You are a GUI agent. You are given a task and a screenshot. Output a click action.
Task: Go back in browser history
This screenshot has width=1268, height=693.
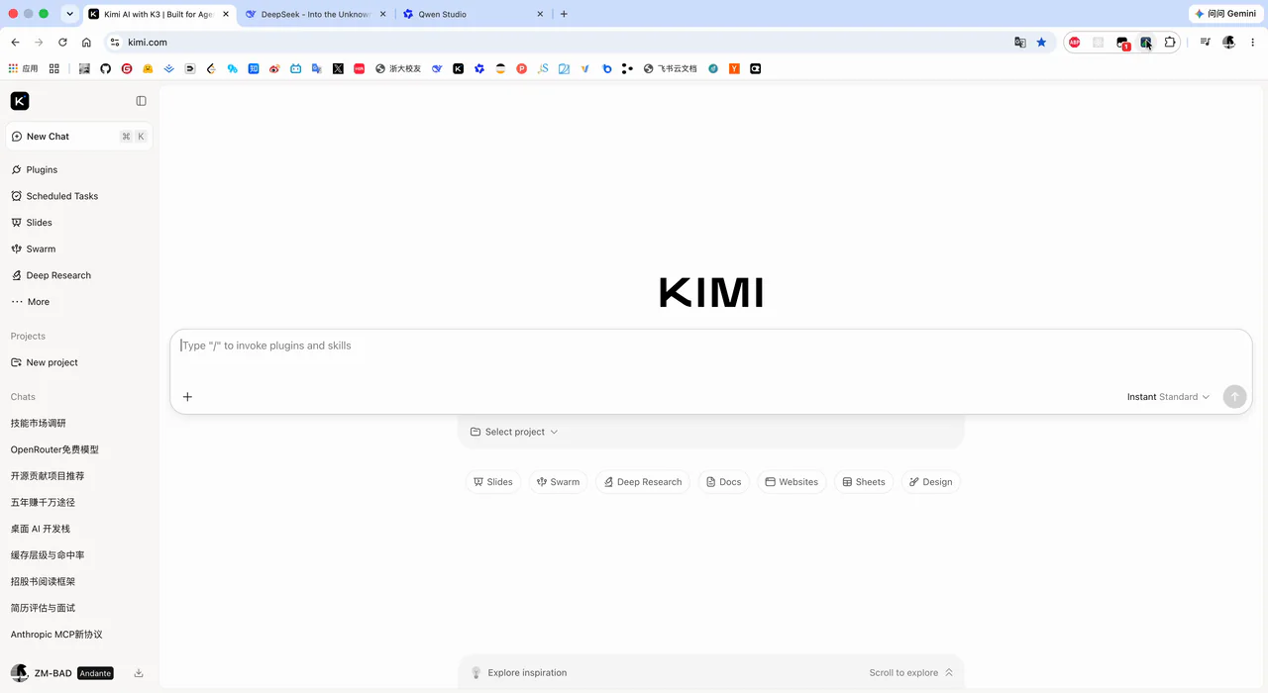(x=15, y=43)
